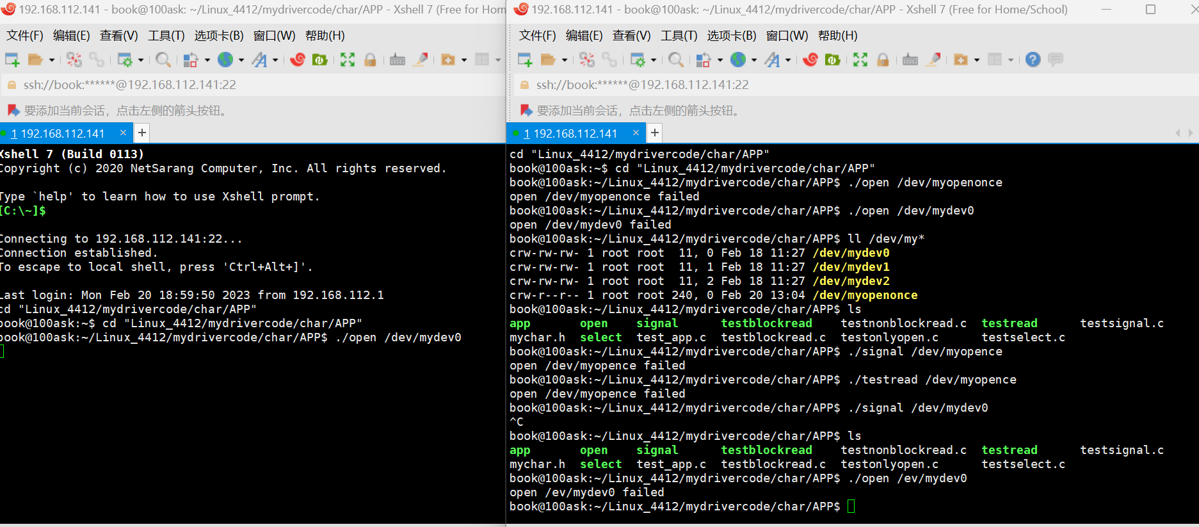Open session Properties icon in left window

click(x=125, y=60)
